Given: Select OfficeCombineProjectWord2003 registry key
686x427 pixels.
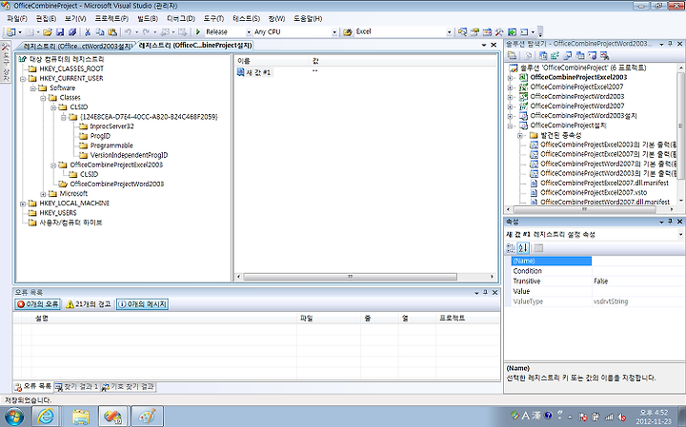Looking at the screenshot, I should 117,184.
